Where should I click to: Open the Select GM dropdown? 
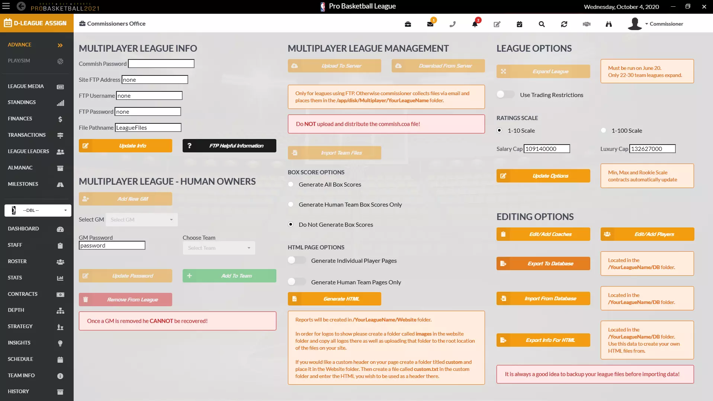tap(142, 220)
